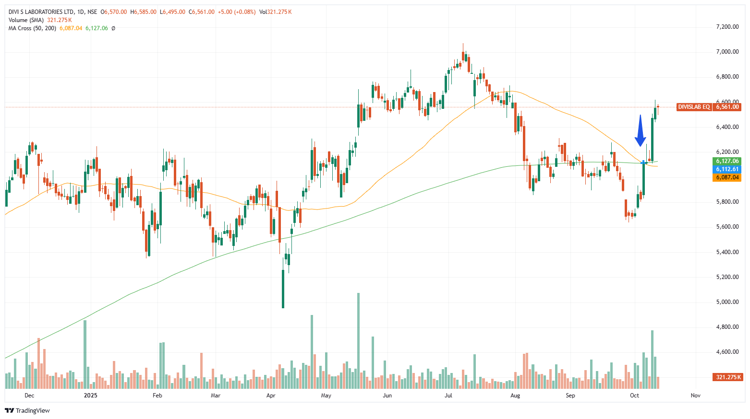The width and height of the screenshot is (750, 419).
Task: Click the 7,200.00 price scale label
Action: [x=727, y=27]
